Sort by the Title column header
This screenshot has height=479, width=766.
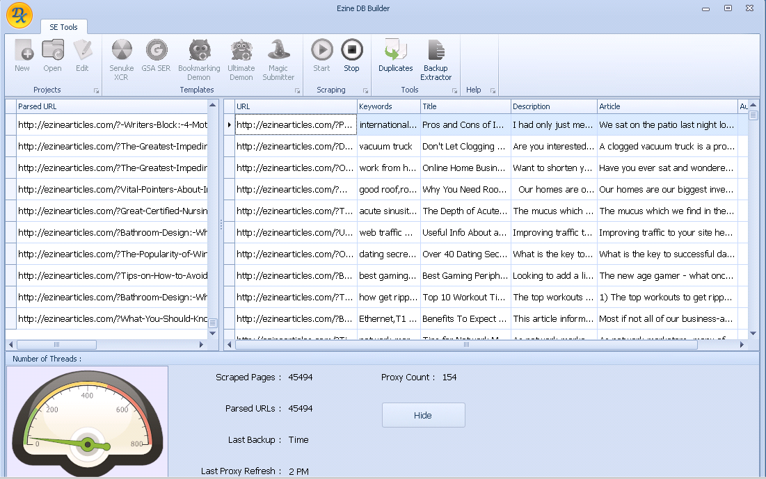pyautogui.click(x=465, y=106)
